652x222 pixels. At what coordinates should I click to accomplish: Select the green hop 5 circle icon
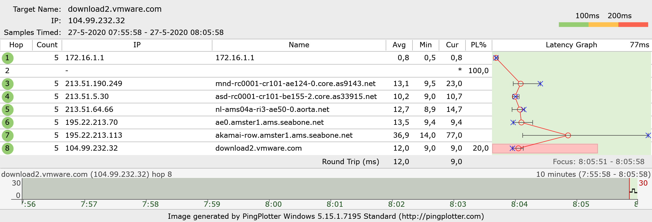click(7, 110)
